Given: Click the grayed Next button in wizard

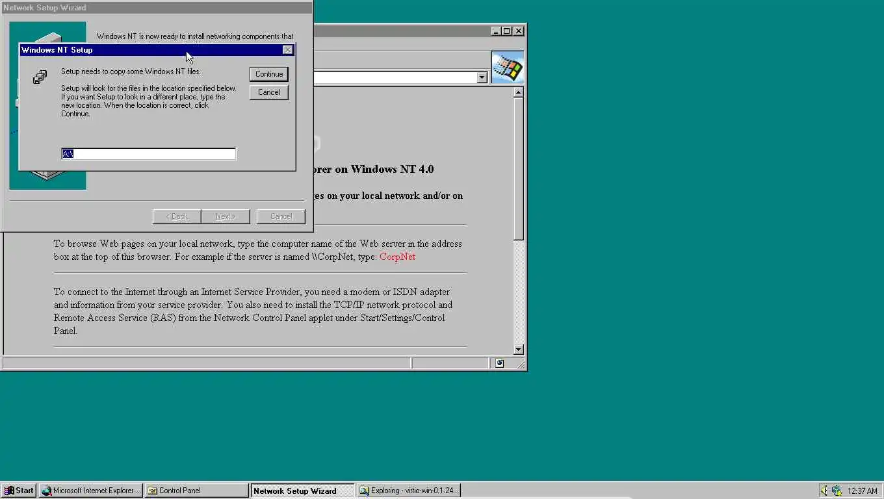Looking at the screenshot, I should point(226,216).
